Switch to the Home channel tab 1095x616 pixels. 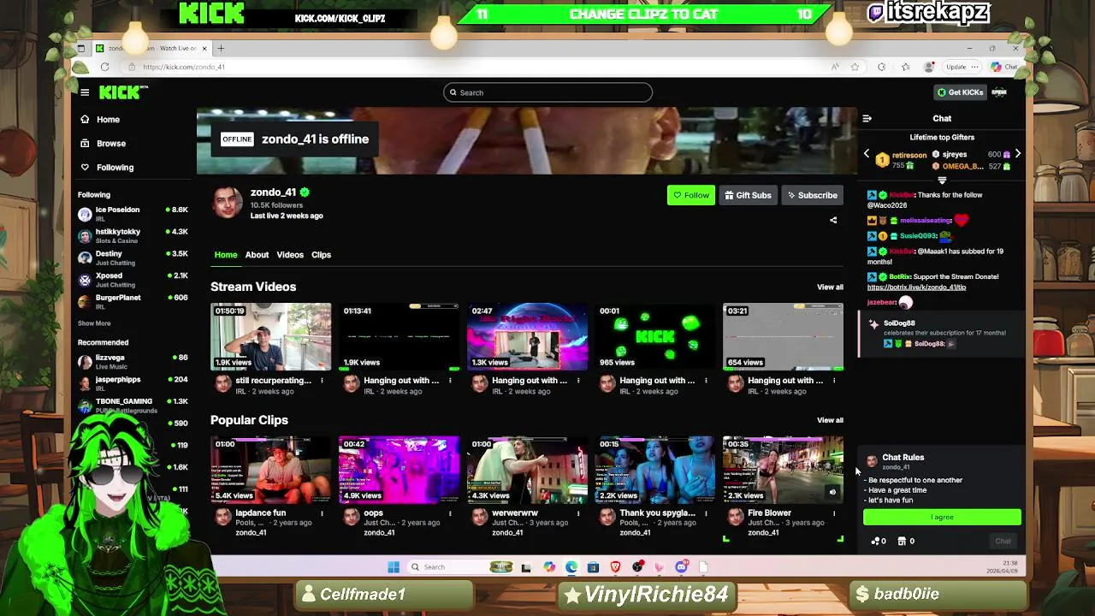(226, 255)
